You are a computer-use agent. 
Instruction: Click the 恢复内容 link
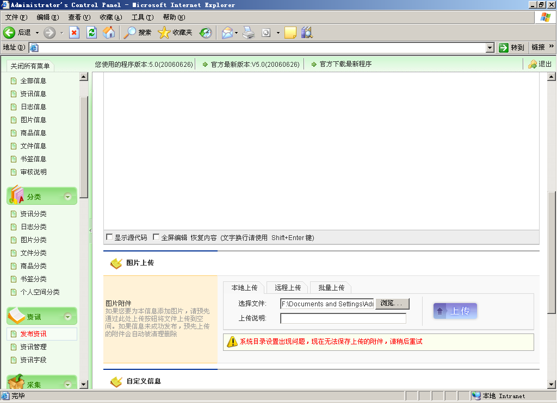[x=203, y=238]
